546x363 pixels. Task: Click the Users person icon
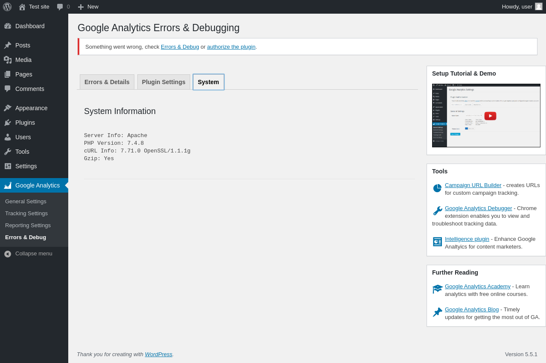click(8, 137)
